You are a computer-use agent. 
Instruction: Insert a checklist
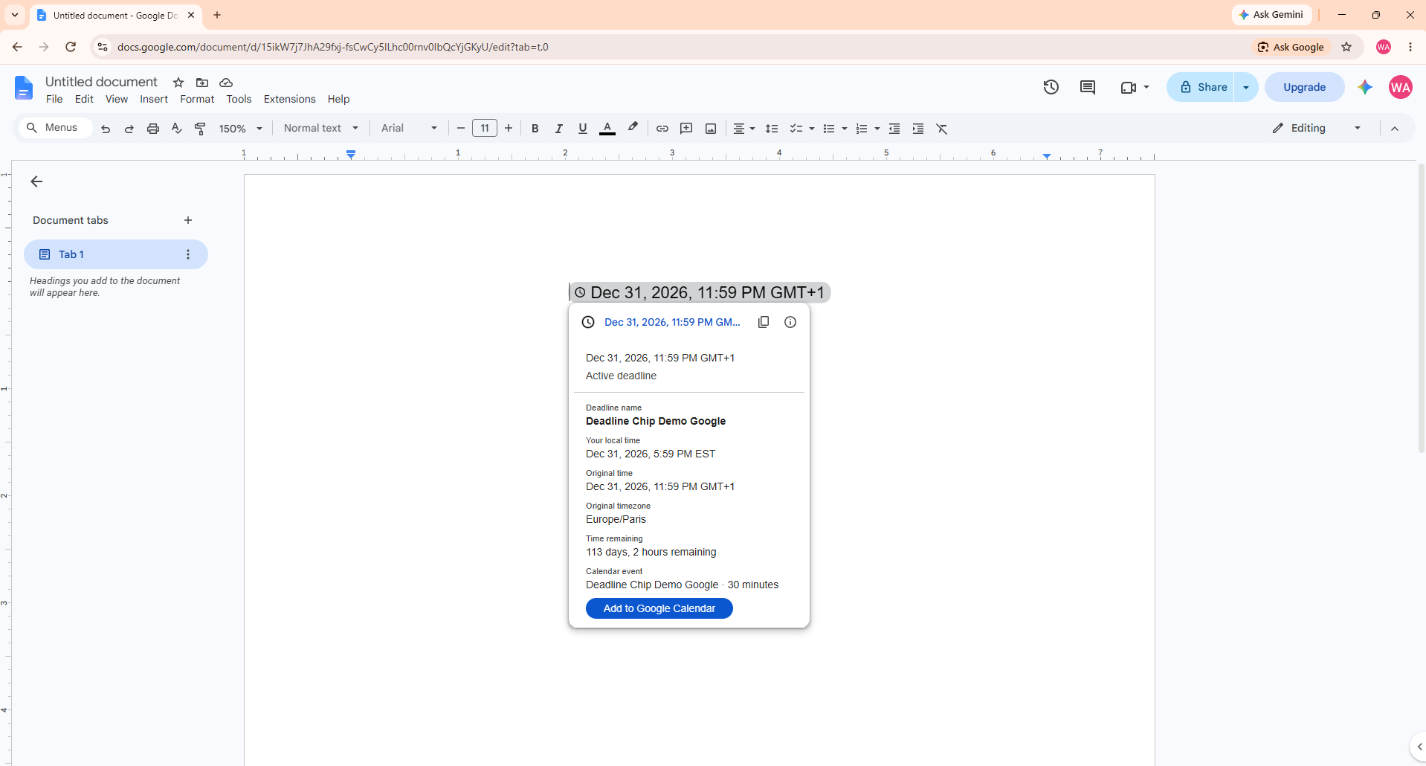click(x=796, y=129)
